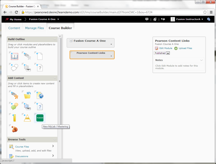Click the Upload Files link
The width and height of the screenshot is (216, 164).
pos(185,48)
